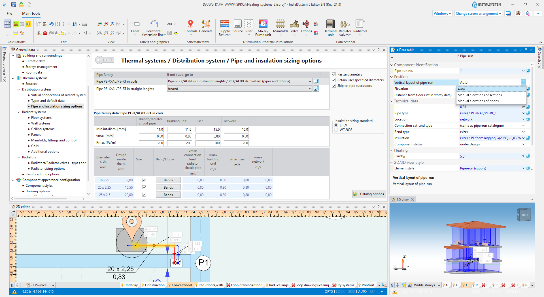Click Catalog options button
Viewport: 544px width, 297px height.
point(369,194)
